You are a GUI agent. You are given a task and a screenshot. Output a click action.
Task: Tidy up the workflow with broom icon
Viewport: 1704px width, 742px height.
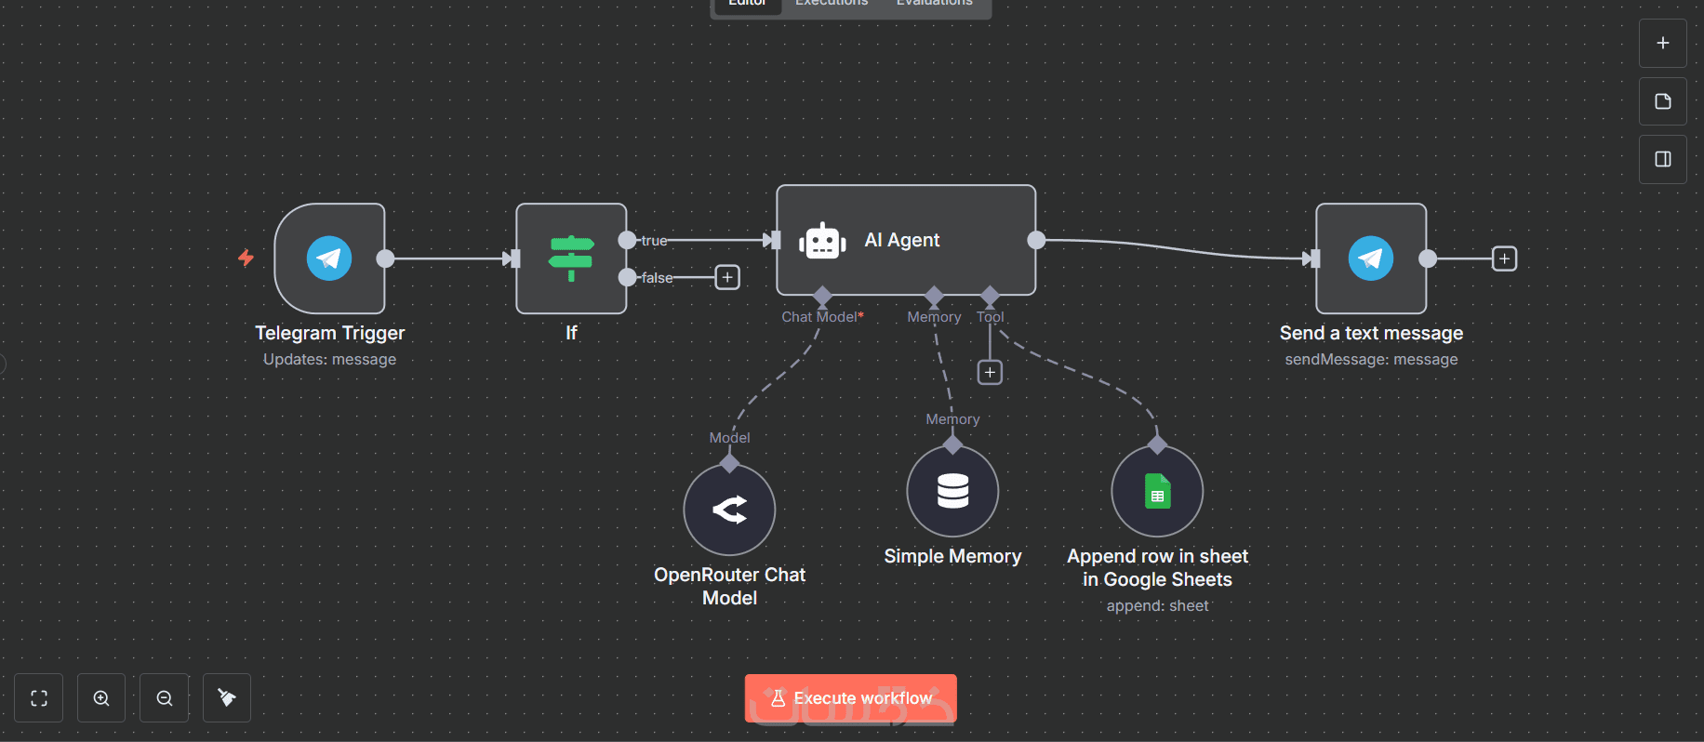click(227, 698)
